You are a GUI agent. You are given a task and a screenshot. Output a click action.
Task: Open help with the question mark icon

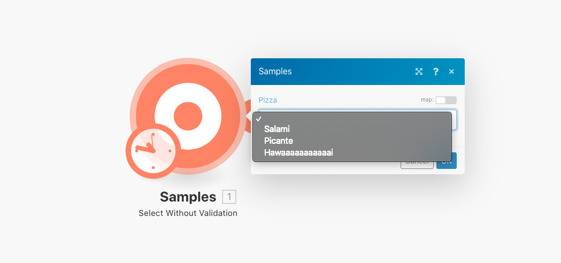tap(436, 72)
